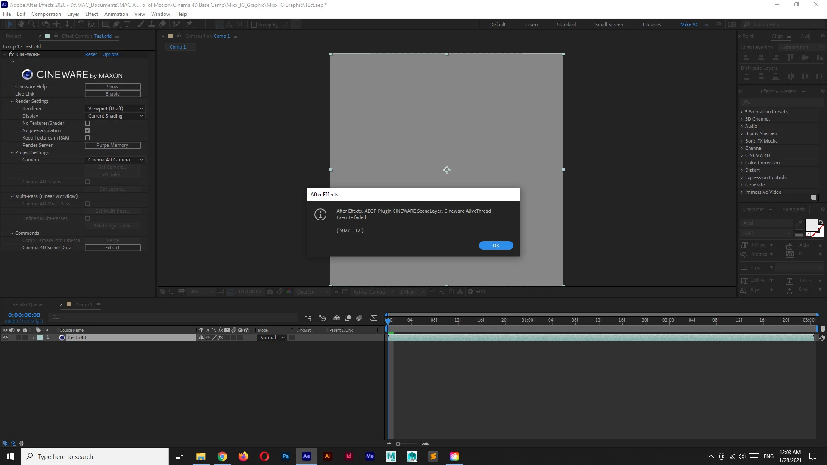Select the Puppet Pin tool

pyautogui.click(x=190, y=25)
